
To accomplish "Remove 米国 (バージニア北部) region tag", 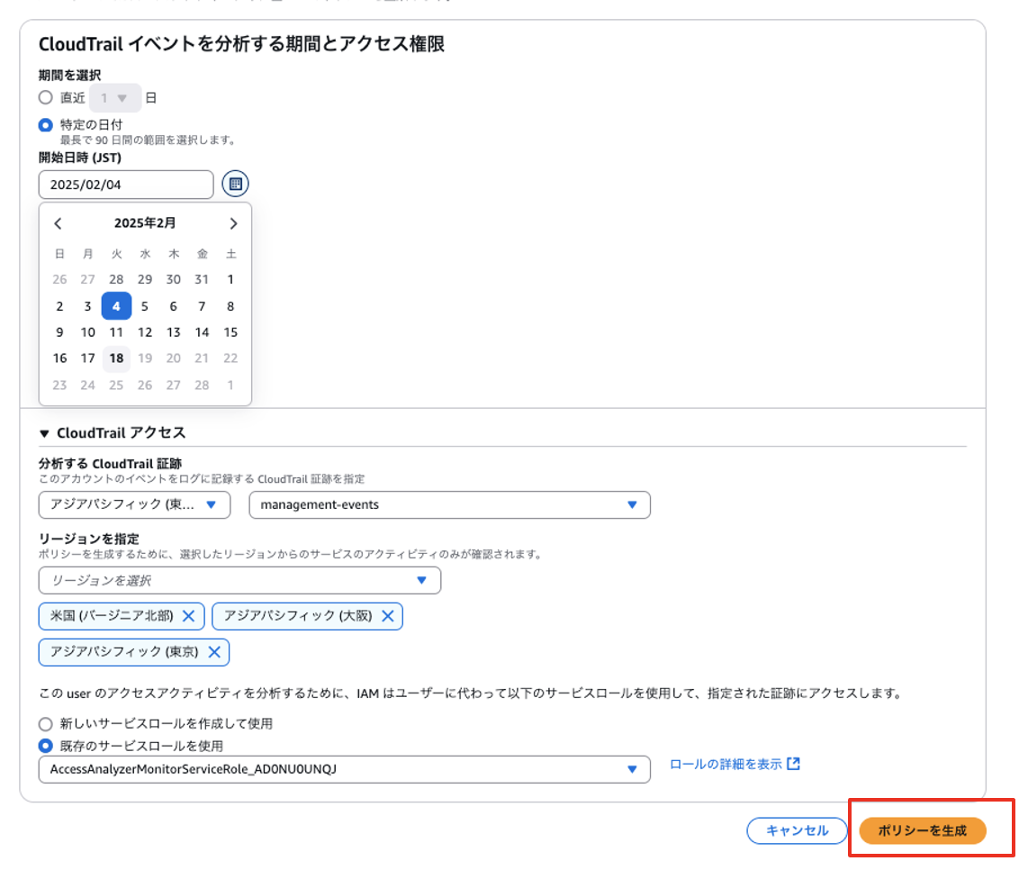I will click(188, 616).
